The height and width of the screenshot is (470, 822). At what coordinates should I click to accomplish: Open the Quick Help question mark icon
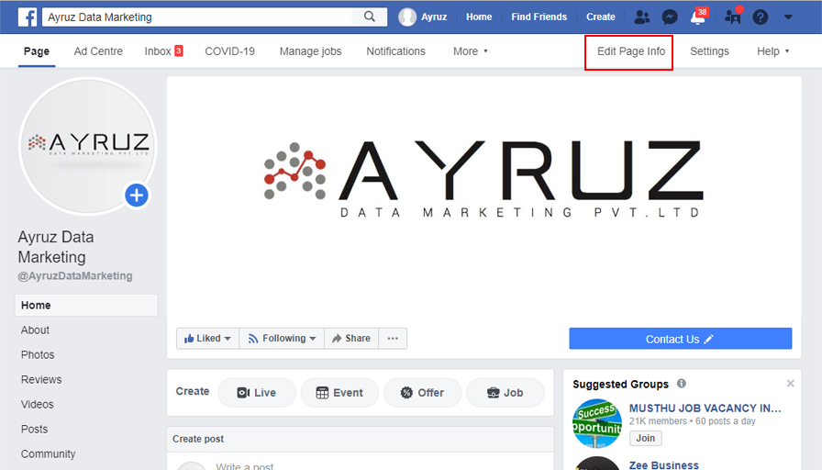[761, 17]
